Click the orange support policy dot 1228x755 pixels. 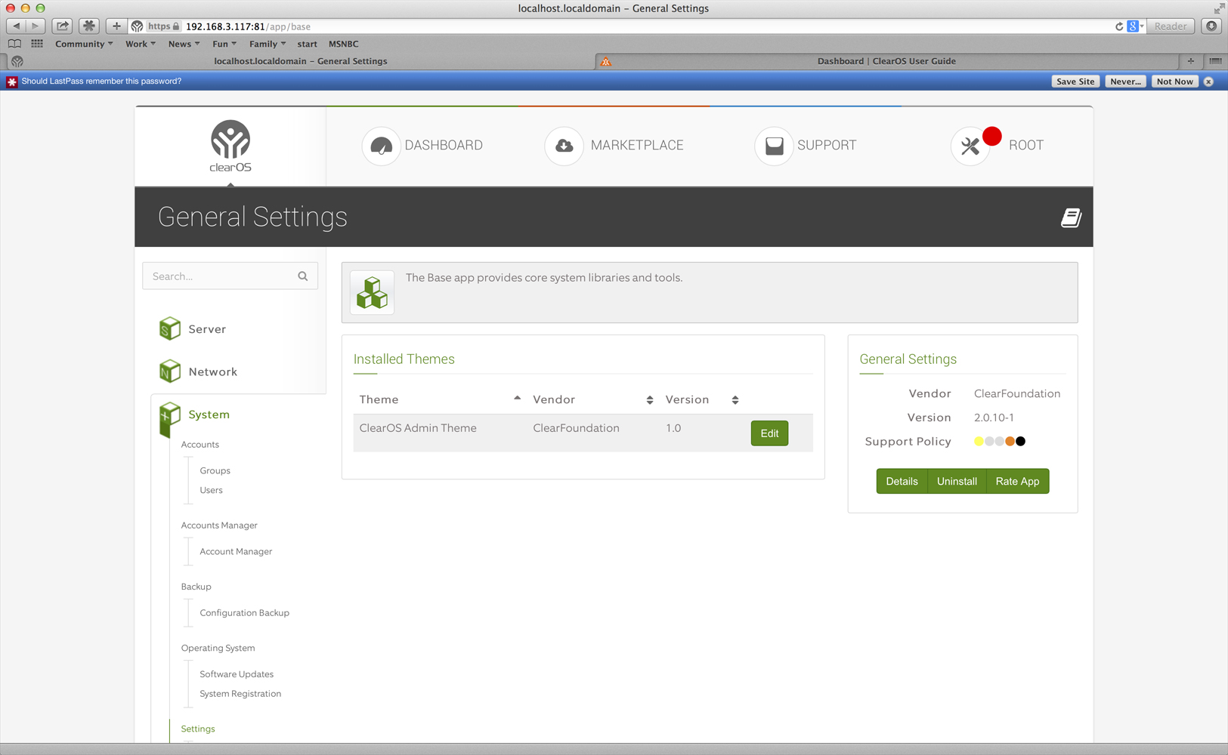[1010, 442]
